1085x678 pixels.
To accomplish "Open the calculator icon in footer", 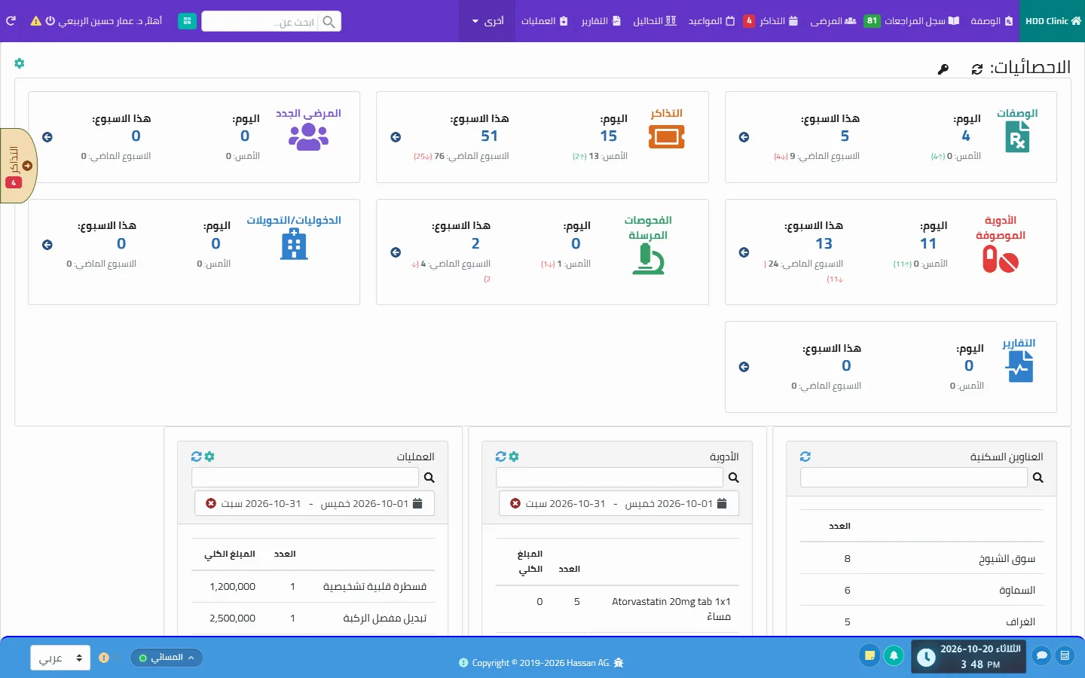I will tap(1065, 655).
